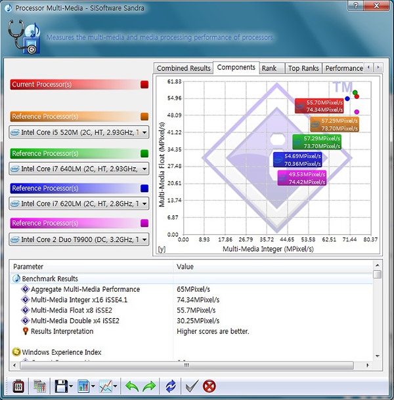Select the Benchmark Results row

(x=192, y=279)
